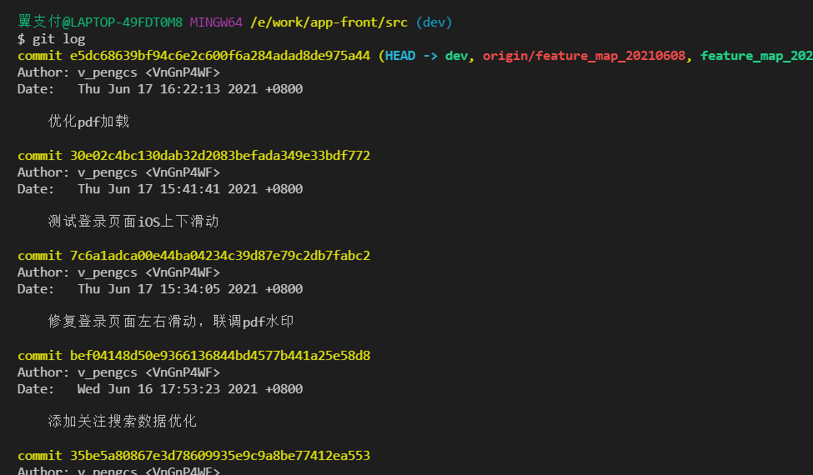The image size is (813, 475).
Task: Click Author line of commit e5dc6863
Action: click(x=118, y=72)
